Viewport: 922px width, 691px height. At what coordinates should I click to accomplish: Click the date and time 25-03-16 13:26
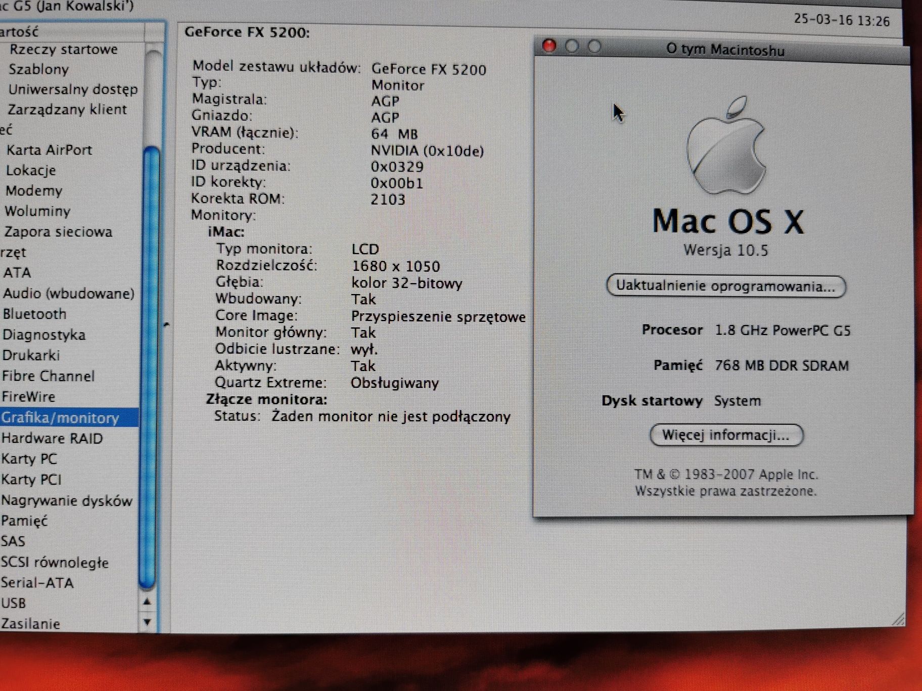(841, 20)
